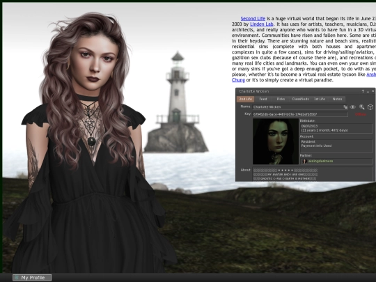Screen dimensions: 376x282
Task: Open the Chung hyperlink in the article
Action: point(238,80)
